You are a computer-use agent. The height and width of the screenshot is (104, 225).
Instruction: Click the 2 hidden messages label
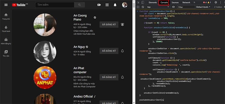(x=218, y=7)
